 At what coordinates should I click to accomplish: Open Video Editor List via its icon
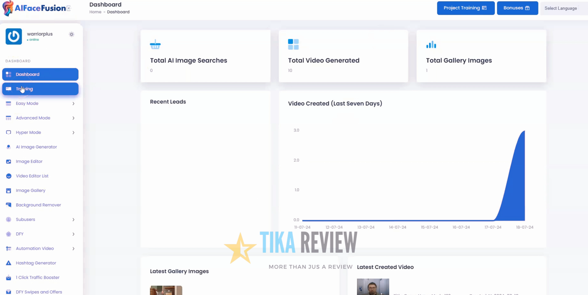click(x=8, y=176)
